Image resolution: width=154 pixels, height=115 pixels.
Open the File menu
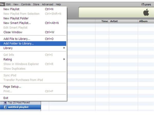[x=2, y=4]
